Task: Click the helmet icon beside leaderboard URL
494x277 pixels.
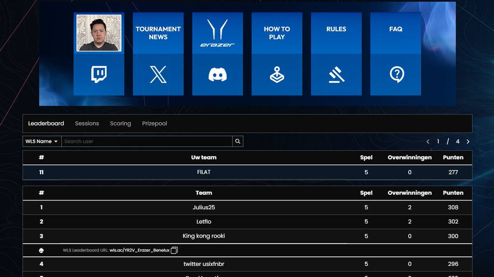Action: [41, 250]
